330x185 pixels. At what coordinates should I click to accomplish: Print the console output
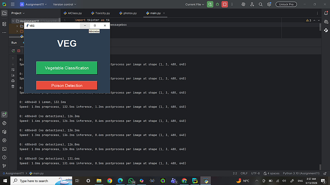click(13, 81)
